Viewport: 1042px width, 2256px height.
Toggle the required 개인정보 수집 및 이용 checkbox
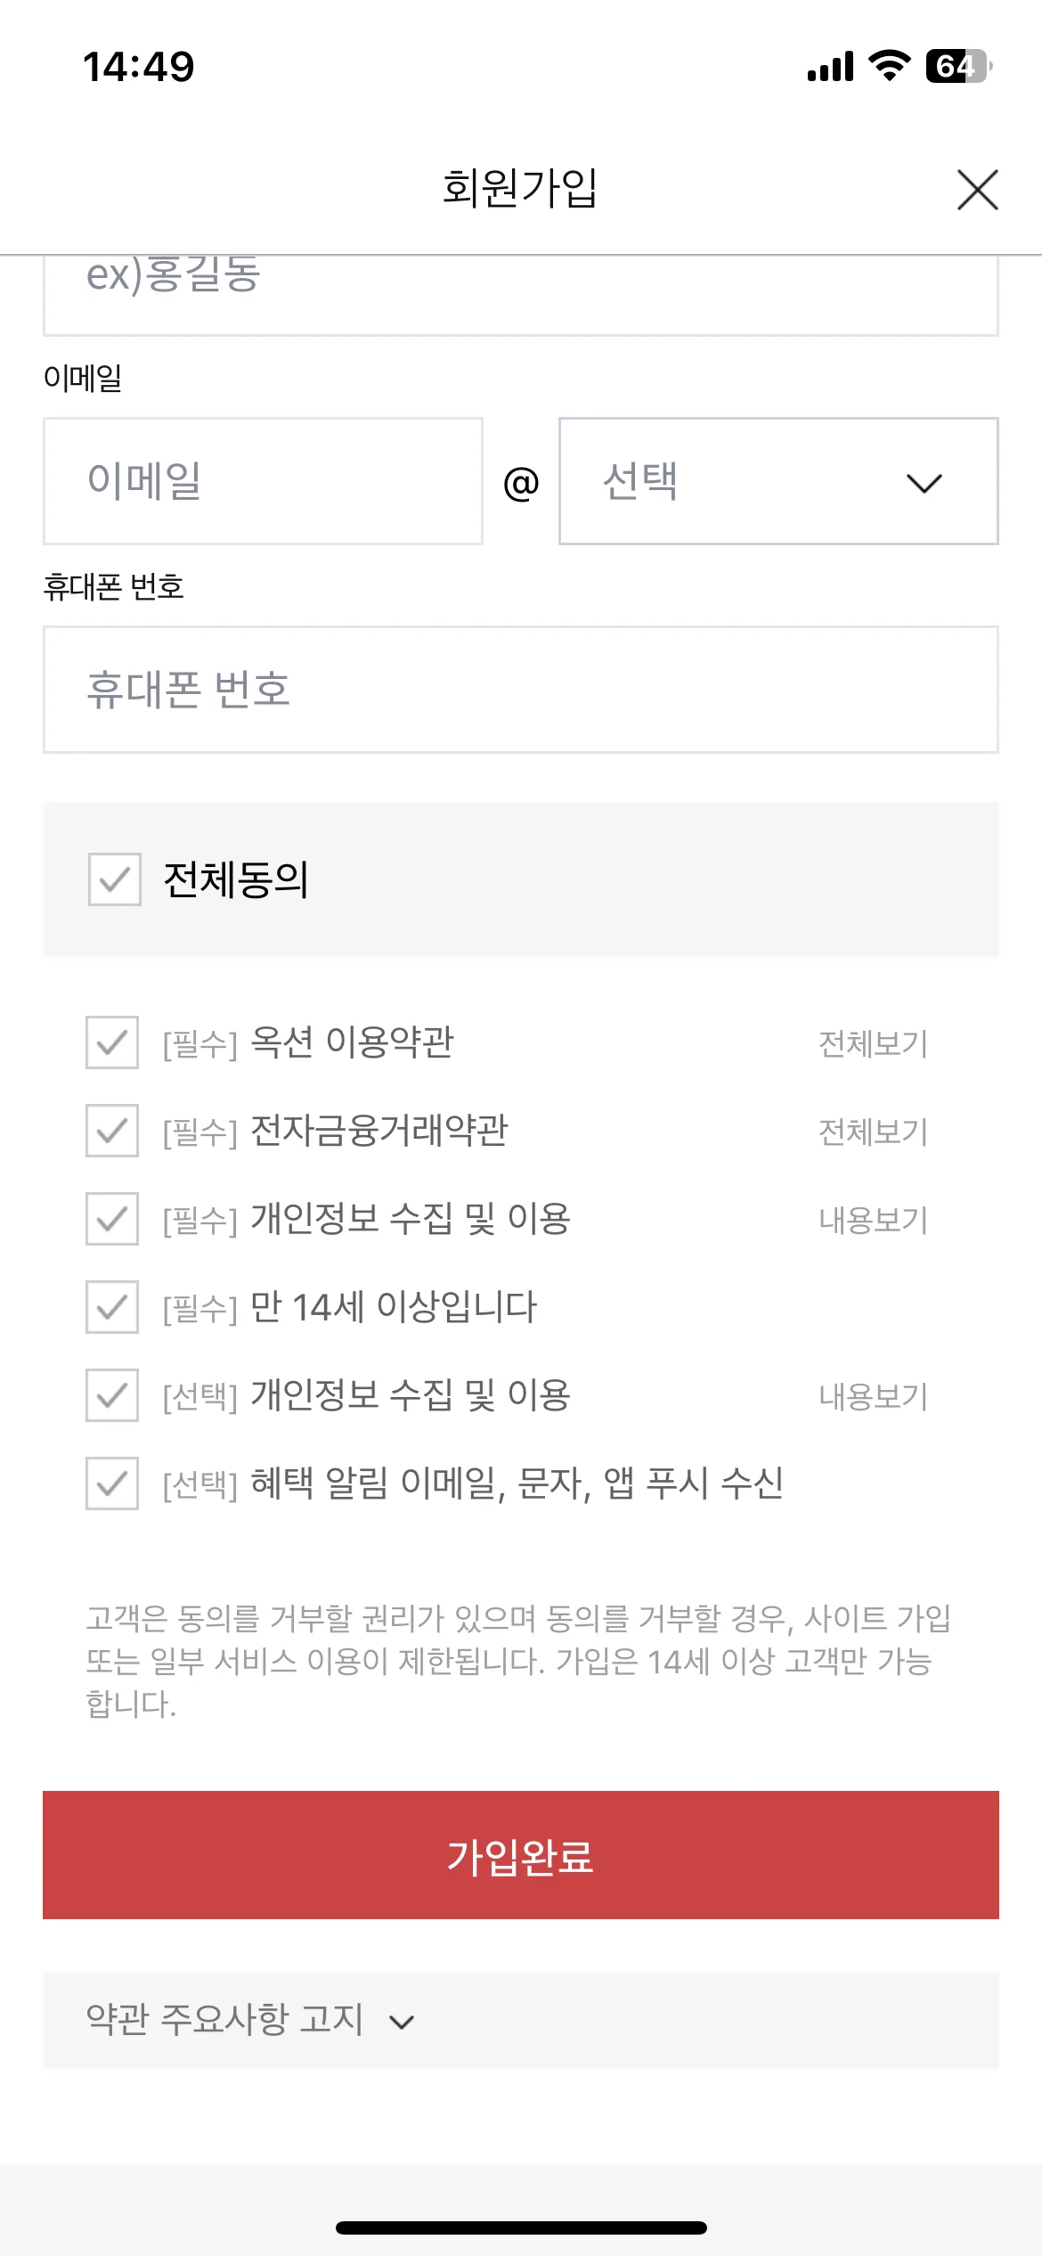pos(110,1221)
